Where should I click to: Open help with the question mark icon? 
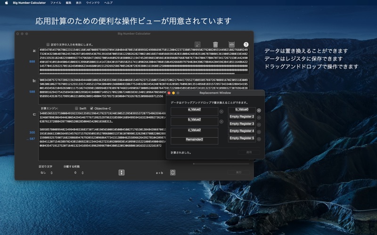click(246, 44)
